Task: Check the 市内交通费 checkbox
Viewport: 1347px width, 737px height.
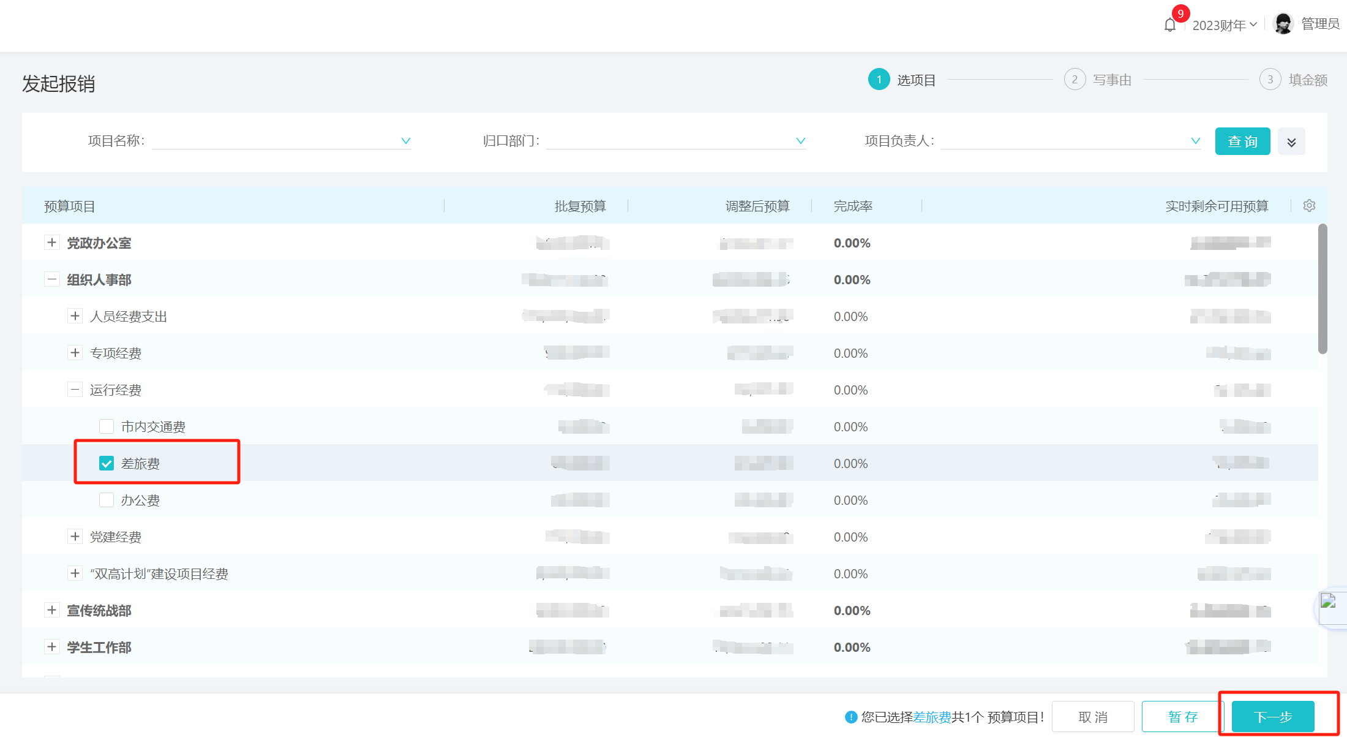Action: tap(107, 426)
